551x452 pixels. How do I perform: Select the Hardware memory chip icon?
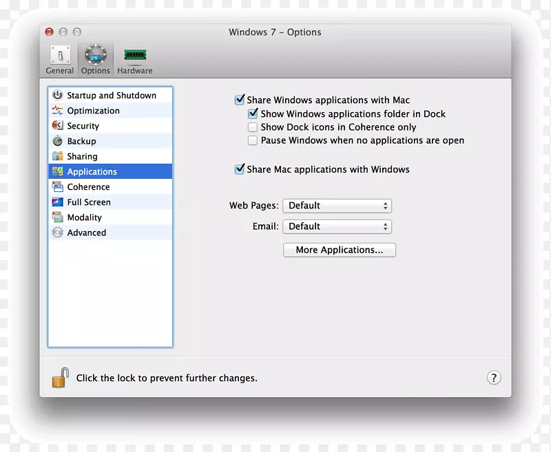[x=135, y=55]
